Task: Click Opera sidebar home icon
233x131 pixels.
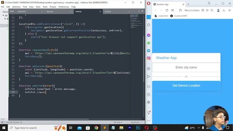Action: pos(149,17)
